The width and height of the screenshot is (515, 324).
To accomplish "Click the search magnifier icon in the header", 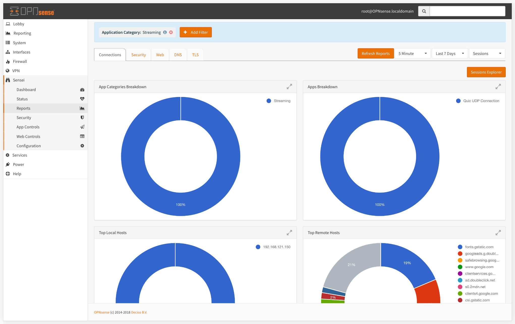I will (424, 11).
